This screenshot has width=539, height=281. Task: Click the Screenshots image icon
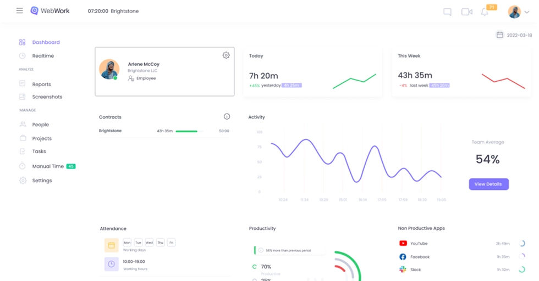(x=23, y=97)
